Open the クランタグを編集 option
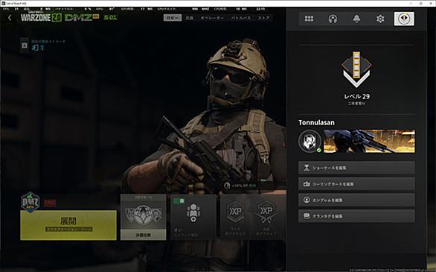The image size is (436, 272). tap(356, 216)
